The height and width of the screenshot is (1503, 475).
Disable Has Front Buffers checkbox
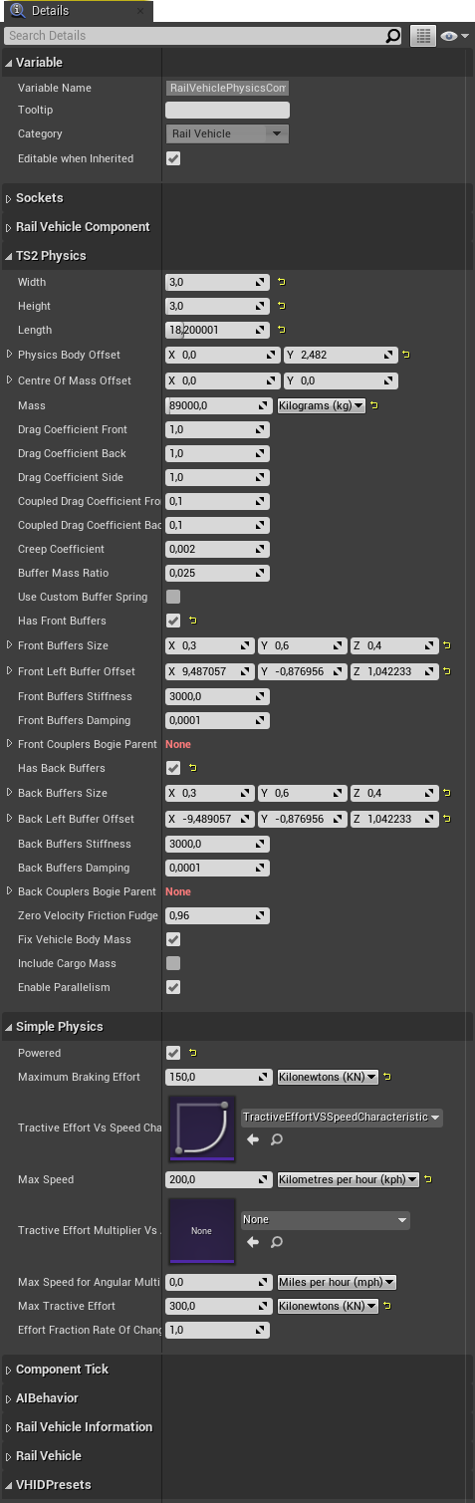[x=173, y=621]
